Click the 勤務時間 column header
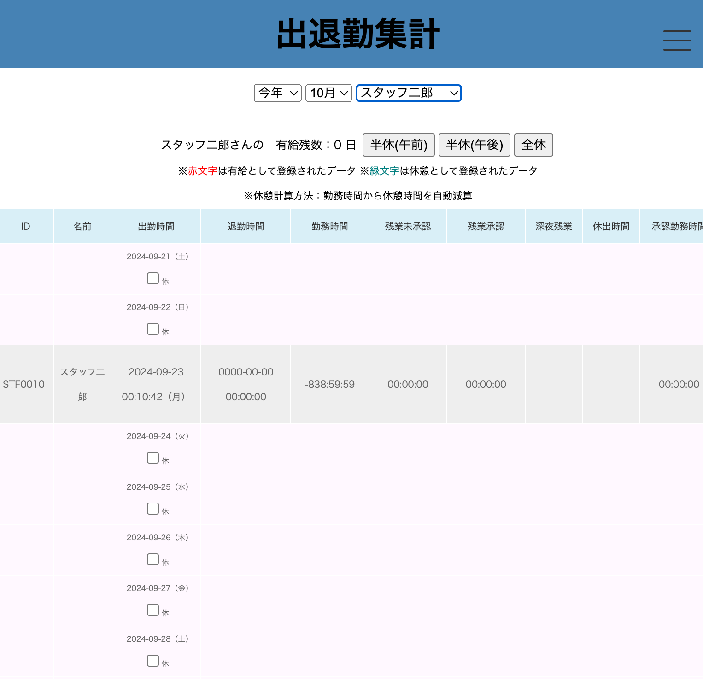 (x=329, y=226)
